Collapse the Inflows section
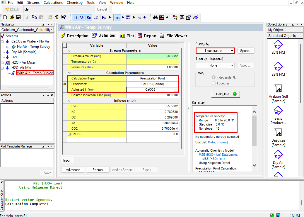The image size is (304, 217). point(69,101)
